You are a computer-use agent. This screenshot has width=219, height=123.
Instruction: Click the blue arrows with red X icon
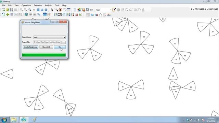(96, 15)
